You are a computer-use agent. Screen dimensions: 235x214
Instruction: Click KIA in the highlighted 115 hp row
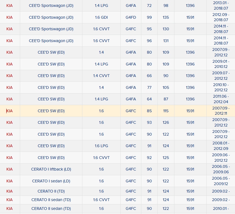point(9,111)
